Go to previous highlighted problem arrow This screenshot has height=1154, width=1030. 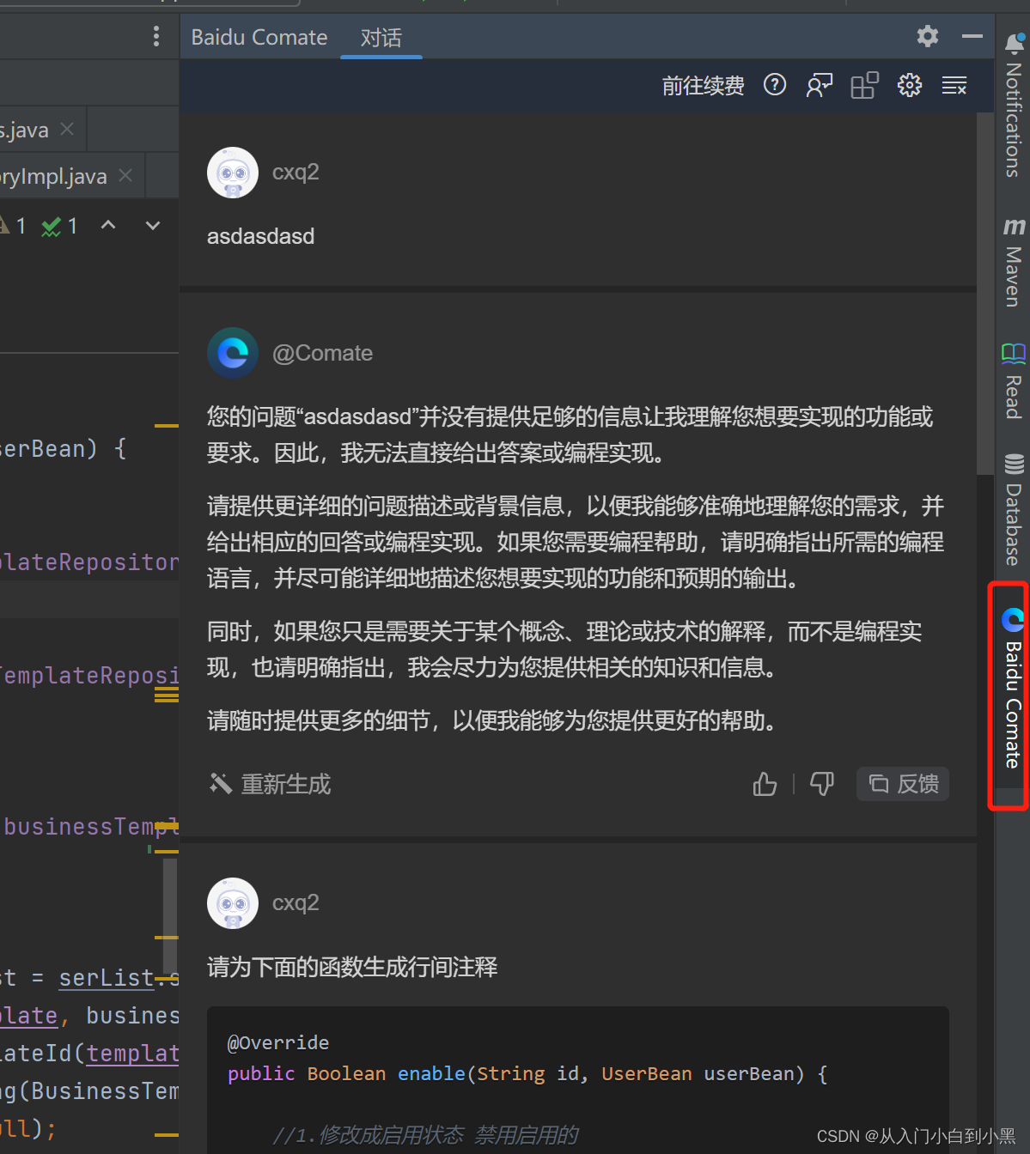(x=108, y=225)
